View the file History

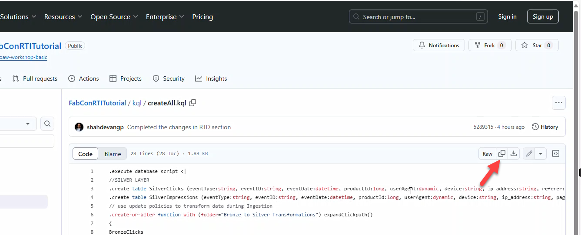545,127
